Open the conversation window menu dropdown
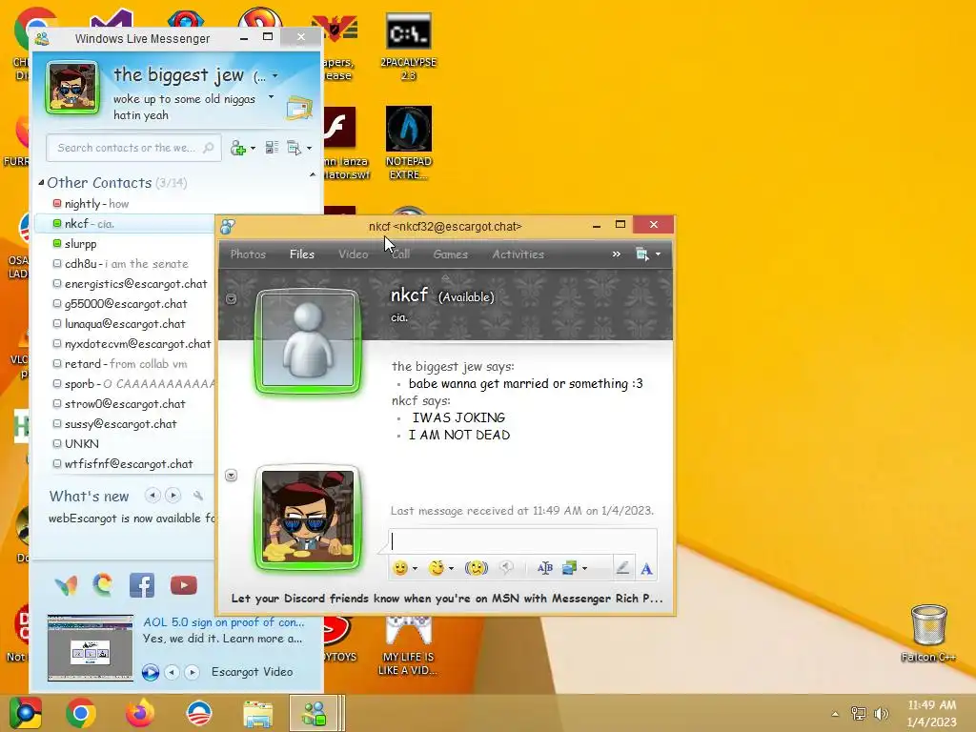Screen dimensions: 976x732 click(658, 254)
